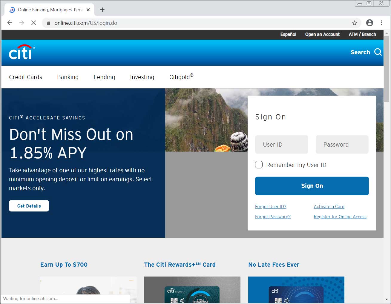The image size is (391, 304).
Task: Open a new browser tab
Action: click(x=102, y=10)
